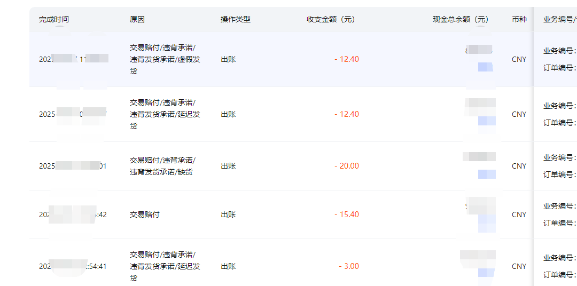Click the 币种 column header

click(519, 20)
